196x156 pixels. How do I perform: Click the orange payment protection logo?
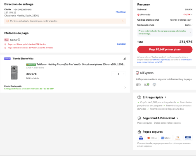pyautogui.click(x=178, y=138)
